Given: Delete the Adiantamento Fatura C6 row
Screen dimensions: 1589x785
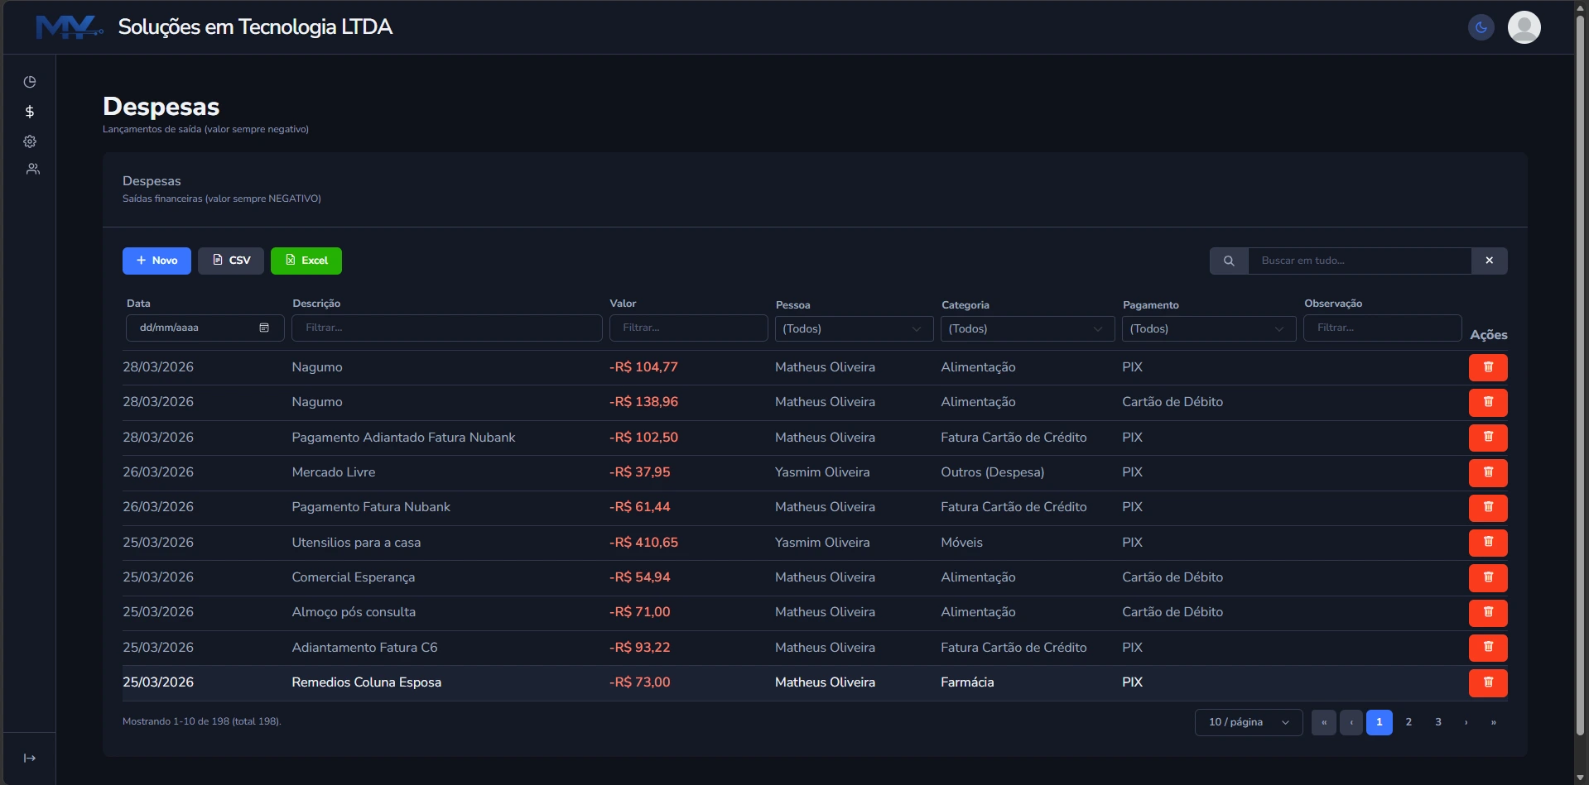Looking at the screenshot, I should (x=1488, y=647).
